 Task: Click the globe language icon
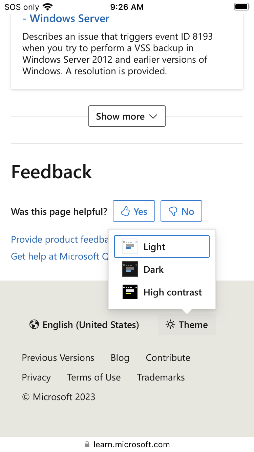click(34, 325)
